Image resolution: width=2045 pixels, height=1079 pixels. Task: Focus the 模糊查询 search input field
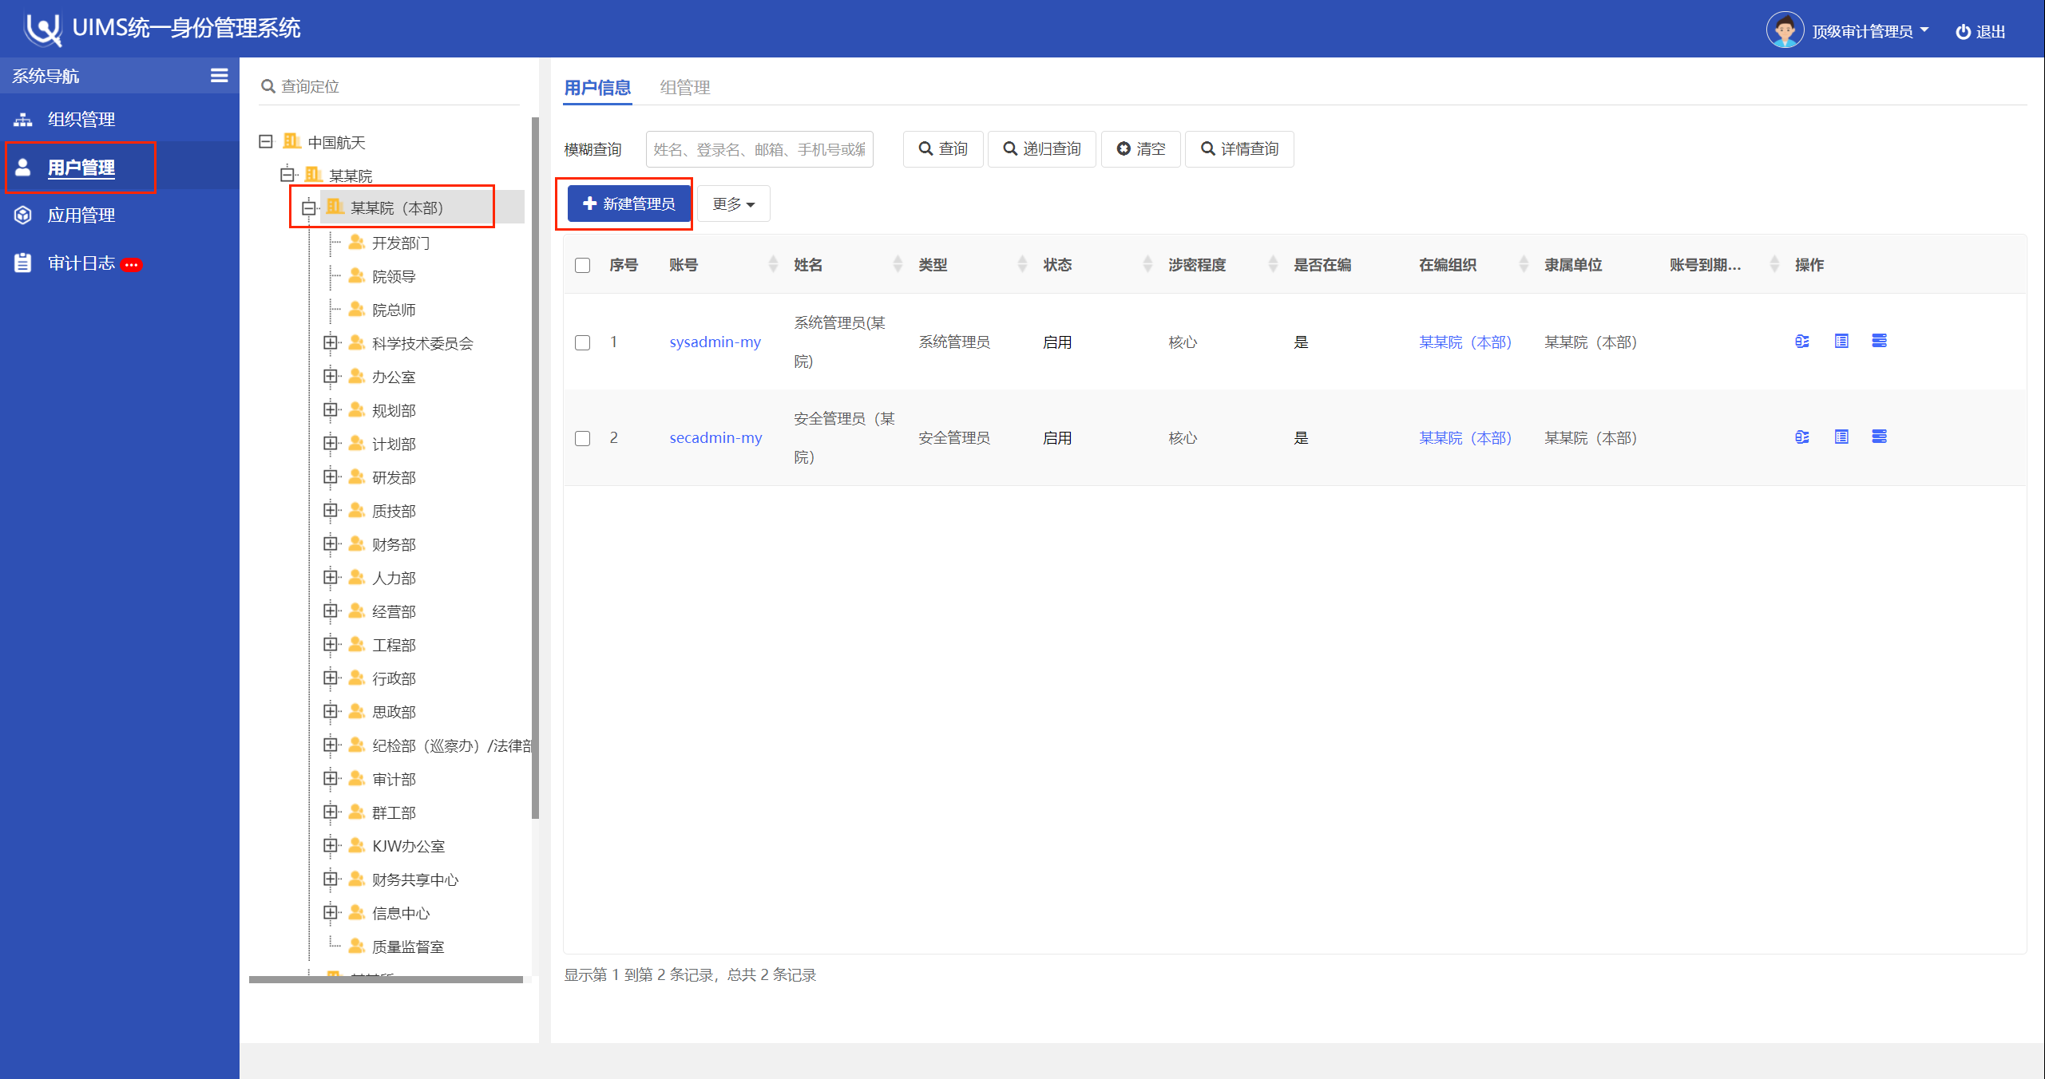coord(759,149)
